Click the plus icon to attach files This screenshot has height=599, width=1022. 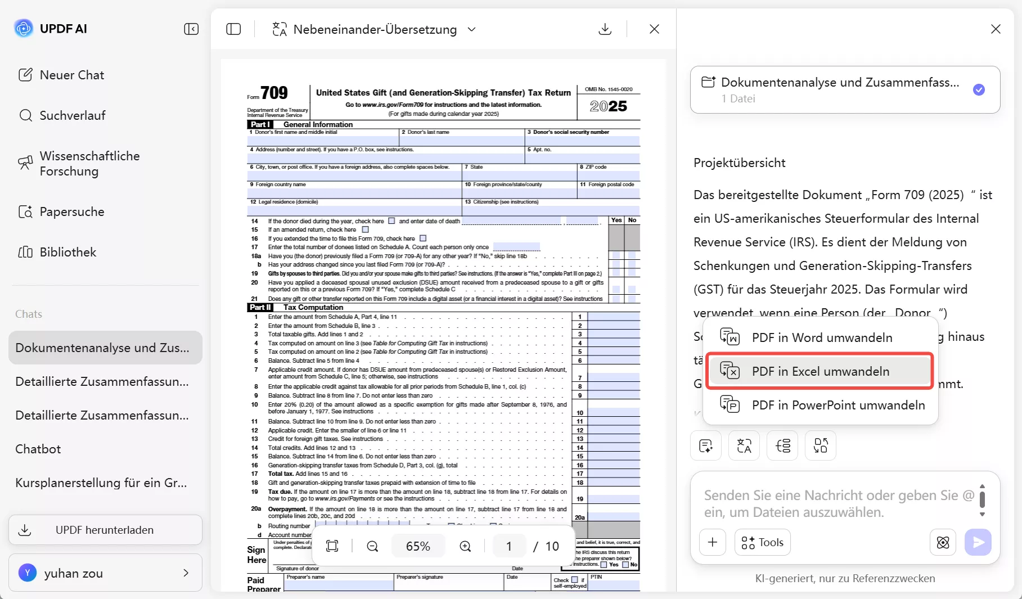[713, 542]
